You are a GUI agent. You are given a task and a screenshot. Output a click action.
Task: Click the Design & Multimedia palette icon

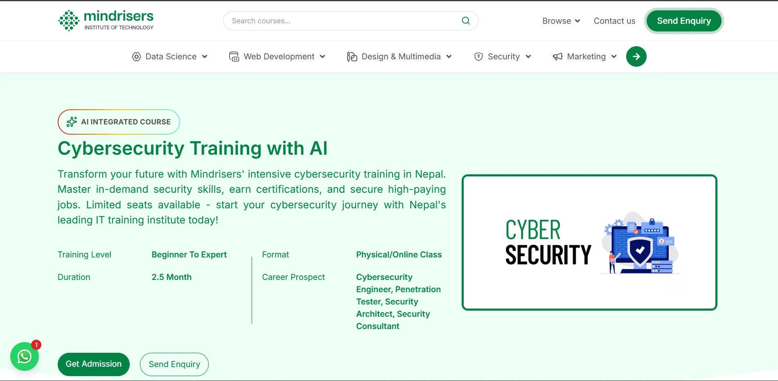point(352,56)
